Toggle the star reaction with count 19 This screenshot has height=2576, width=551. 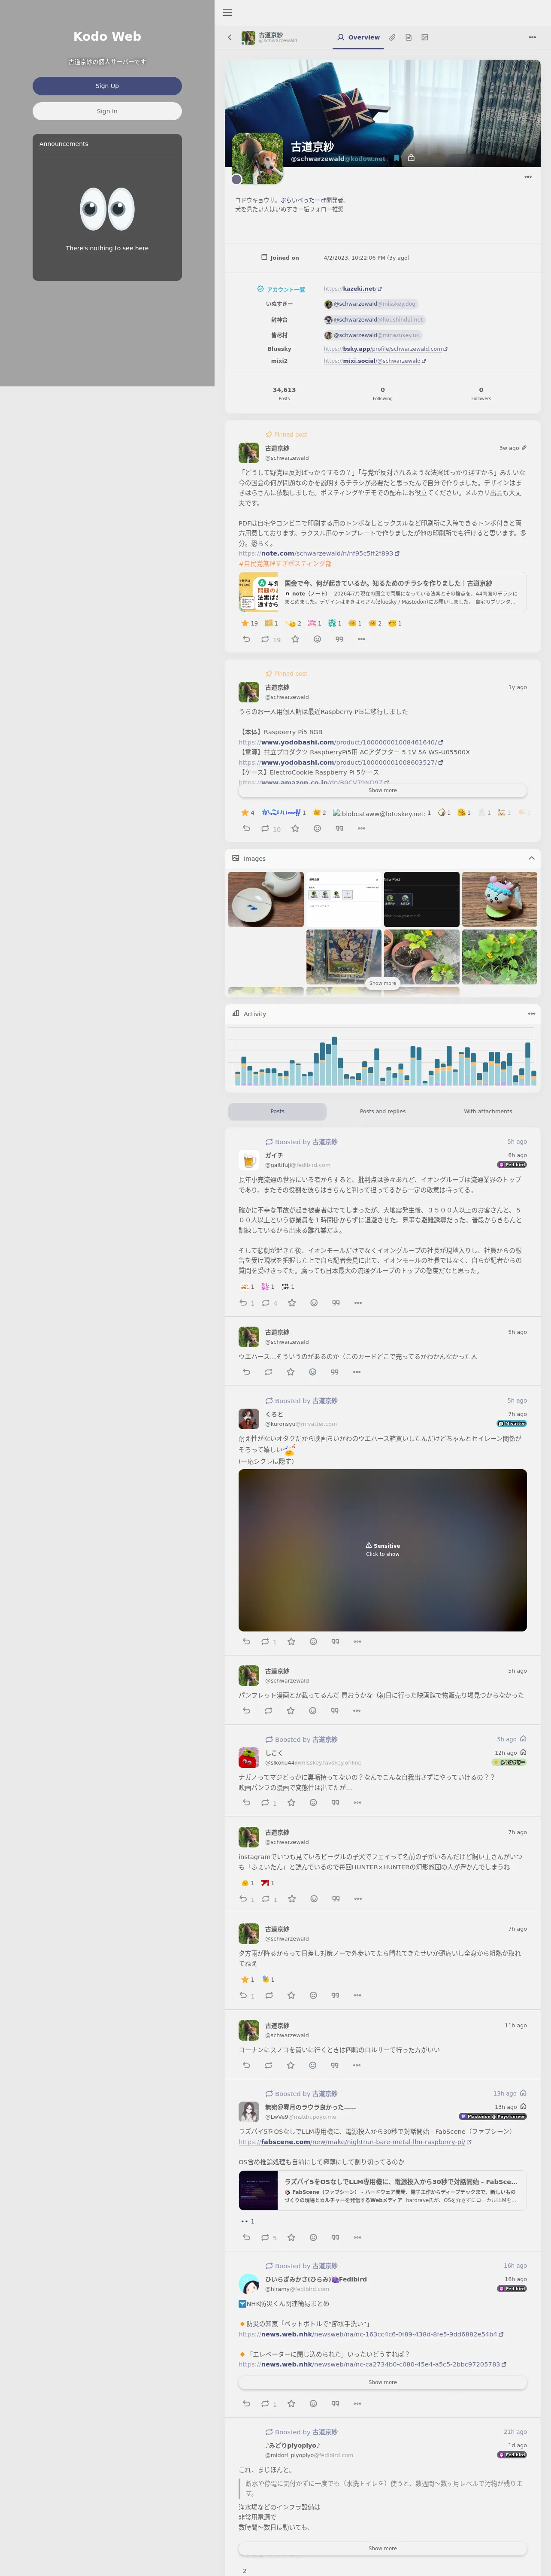pos(249,623)
